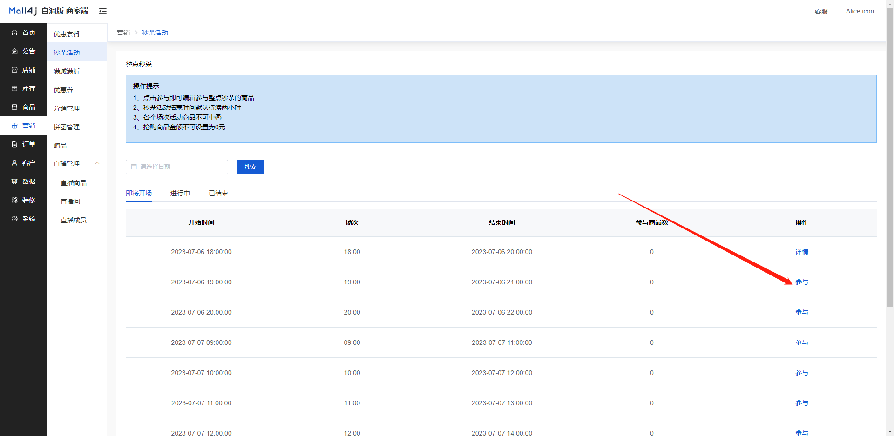Click the 订单 order icon in sidebar
The width and height of the screenshot is (894, 436).
(14, 144)
